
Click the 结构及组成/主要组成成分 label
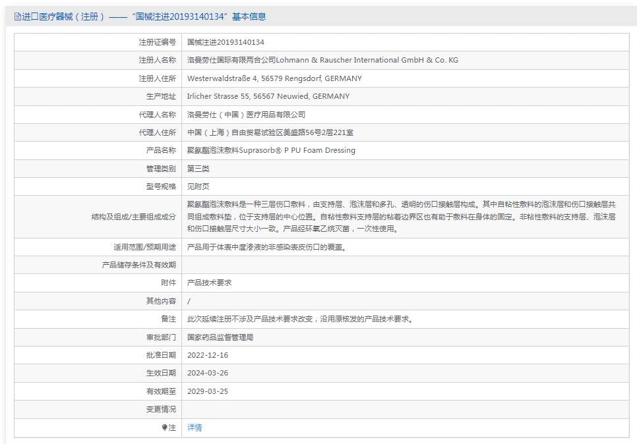coord(134,217)
